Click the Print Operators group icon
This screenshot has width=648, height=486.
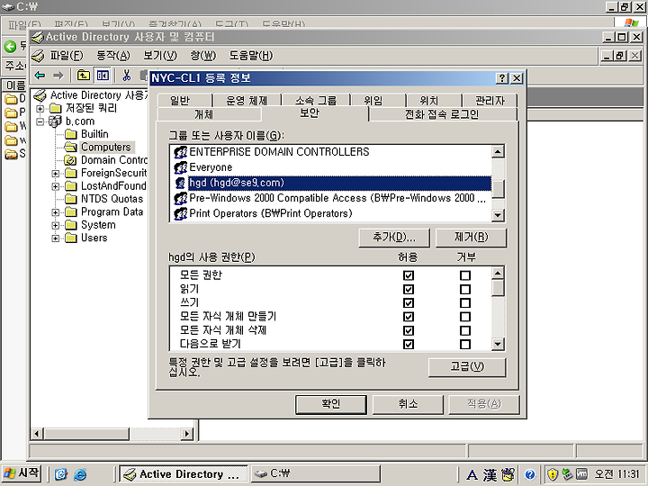point(180,213)
